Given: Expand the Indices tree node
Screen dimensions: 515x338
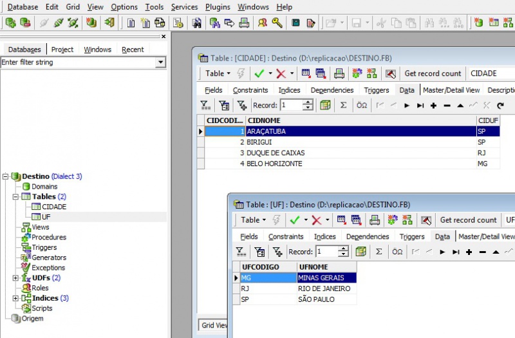Looking at the screenshot, I should (x=16, y=298).
